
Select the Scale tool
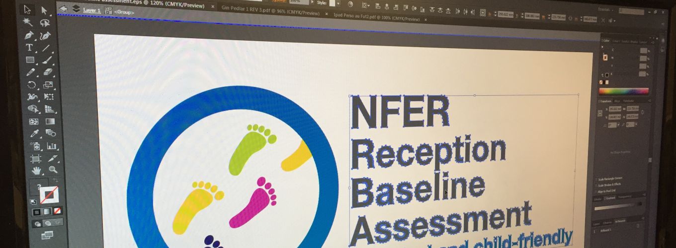tap(48, 85)
